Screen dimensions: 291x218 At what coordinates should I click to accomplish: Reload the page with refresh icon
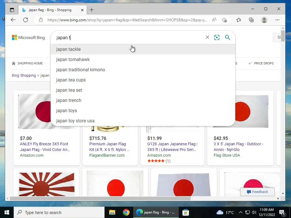pos(26,20)
